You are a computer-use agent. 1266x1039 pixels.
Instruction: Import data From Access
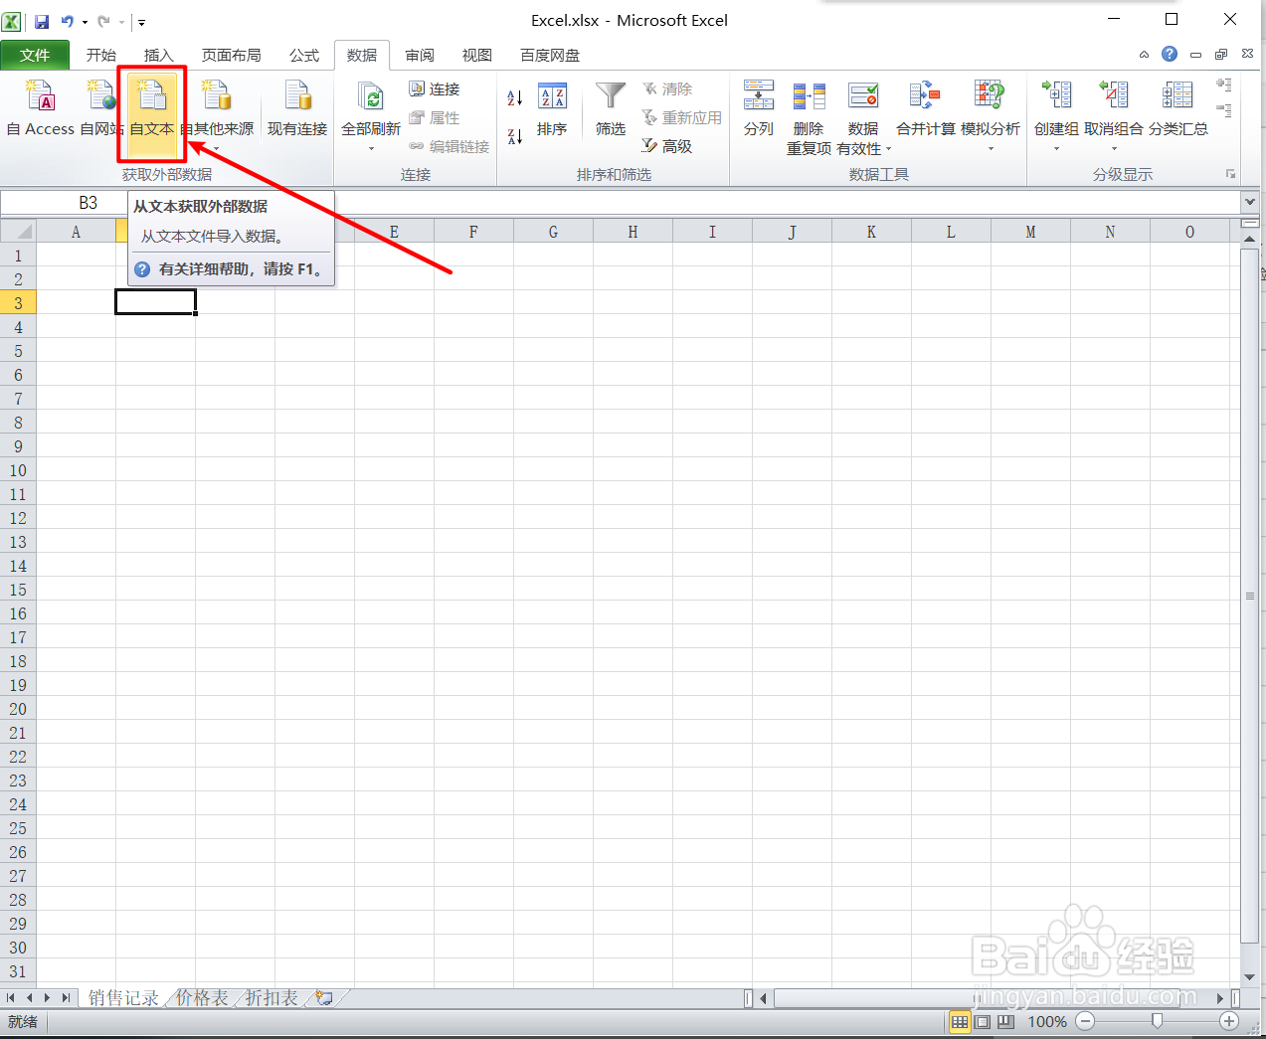(x=41, y=107)
